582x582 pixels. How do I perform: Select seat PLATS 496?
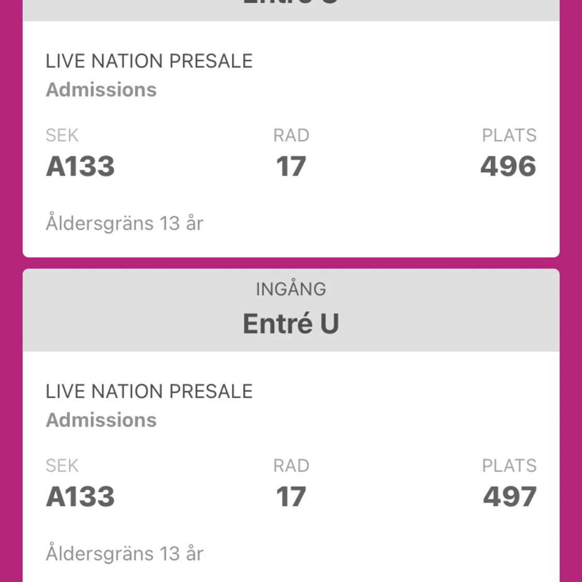pyautogui.click(x=509, y=166)
